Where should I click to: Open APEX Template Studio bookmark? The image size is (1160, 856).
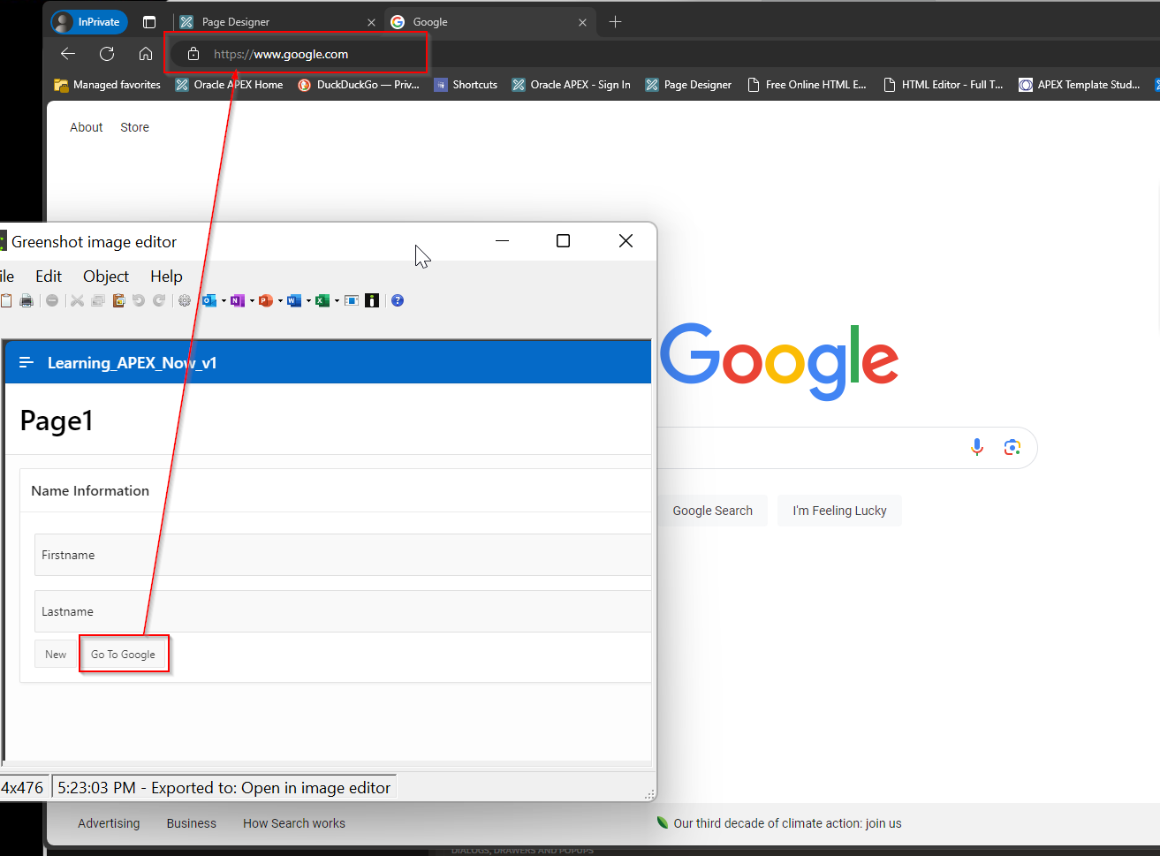tap(1080, 85)
